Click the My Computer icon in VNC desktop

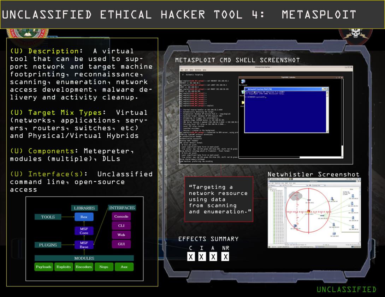(x=243, y=83)
